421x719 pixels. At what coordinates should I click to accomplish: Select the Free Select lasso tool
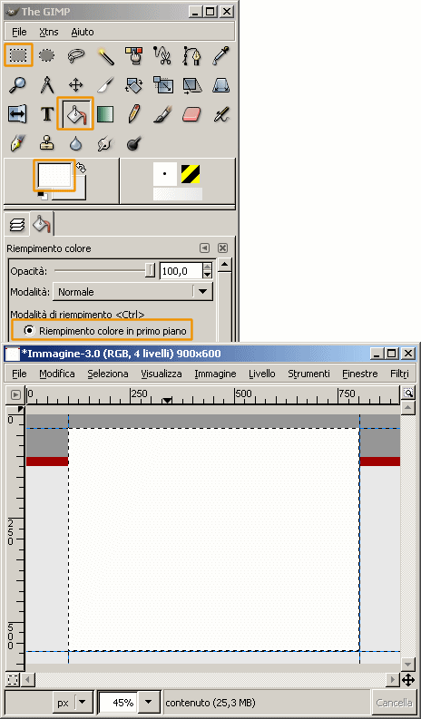click(75, 55)
